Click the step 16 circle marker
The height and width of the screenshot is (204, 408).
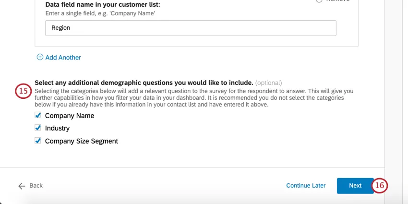380,186
